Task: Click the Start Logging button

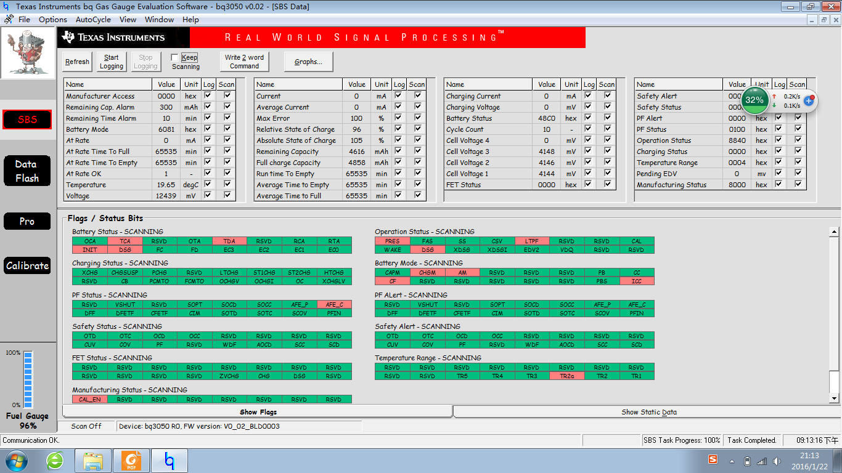Action: tap(112, 62)
